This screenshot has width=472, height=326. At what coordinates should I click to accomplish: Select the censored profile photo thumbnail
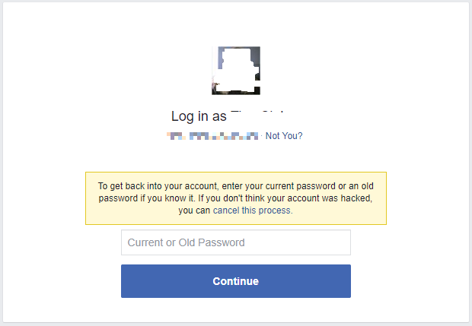point(235,70)
